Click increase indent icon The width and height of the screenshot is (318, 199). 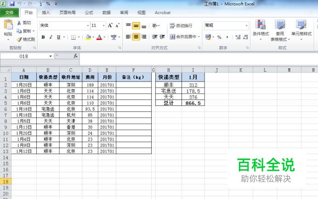click(162, 37)
